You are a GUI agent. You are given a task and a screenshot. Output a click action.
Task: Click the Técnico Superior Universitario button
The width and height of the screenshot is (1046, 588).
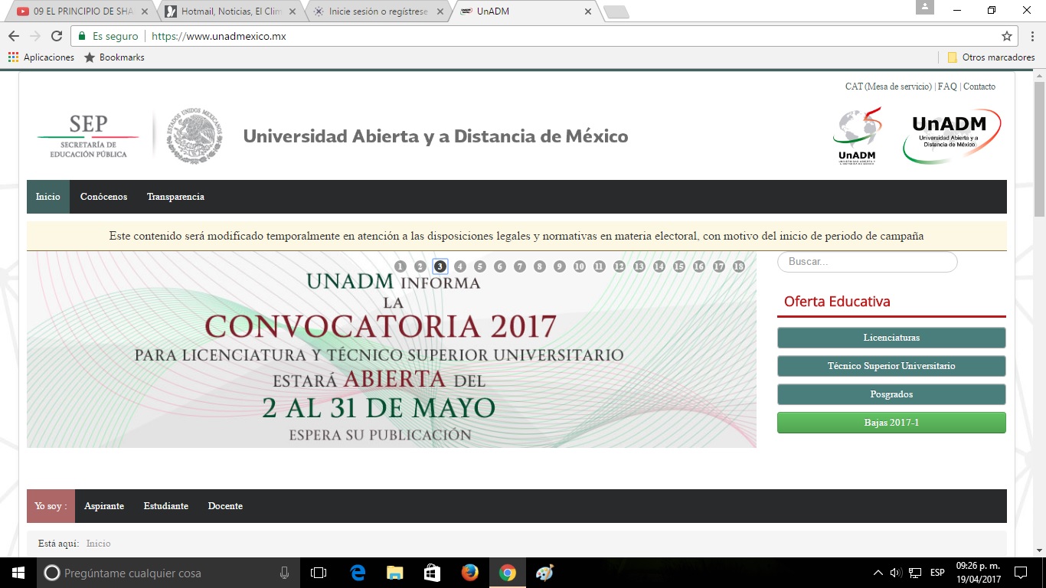891,366
